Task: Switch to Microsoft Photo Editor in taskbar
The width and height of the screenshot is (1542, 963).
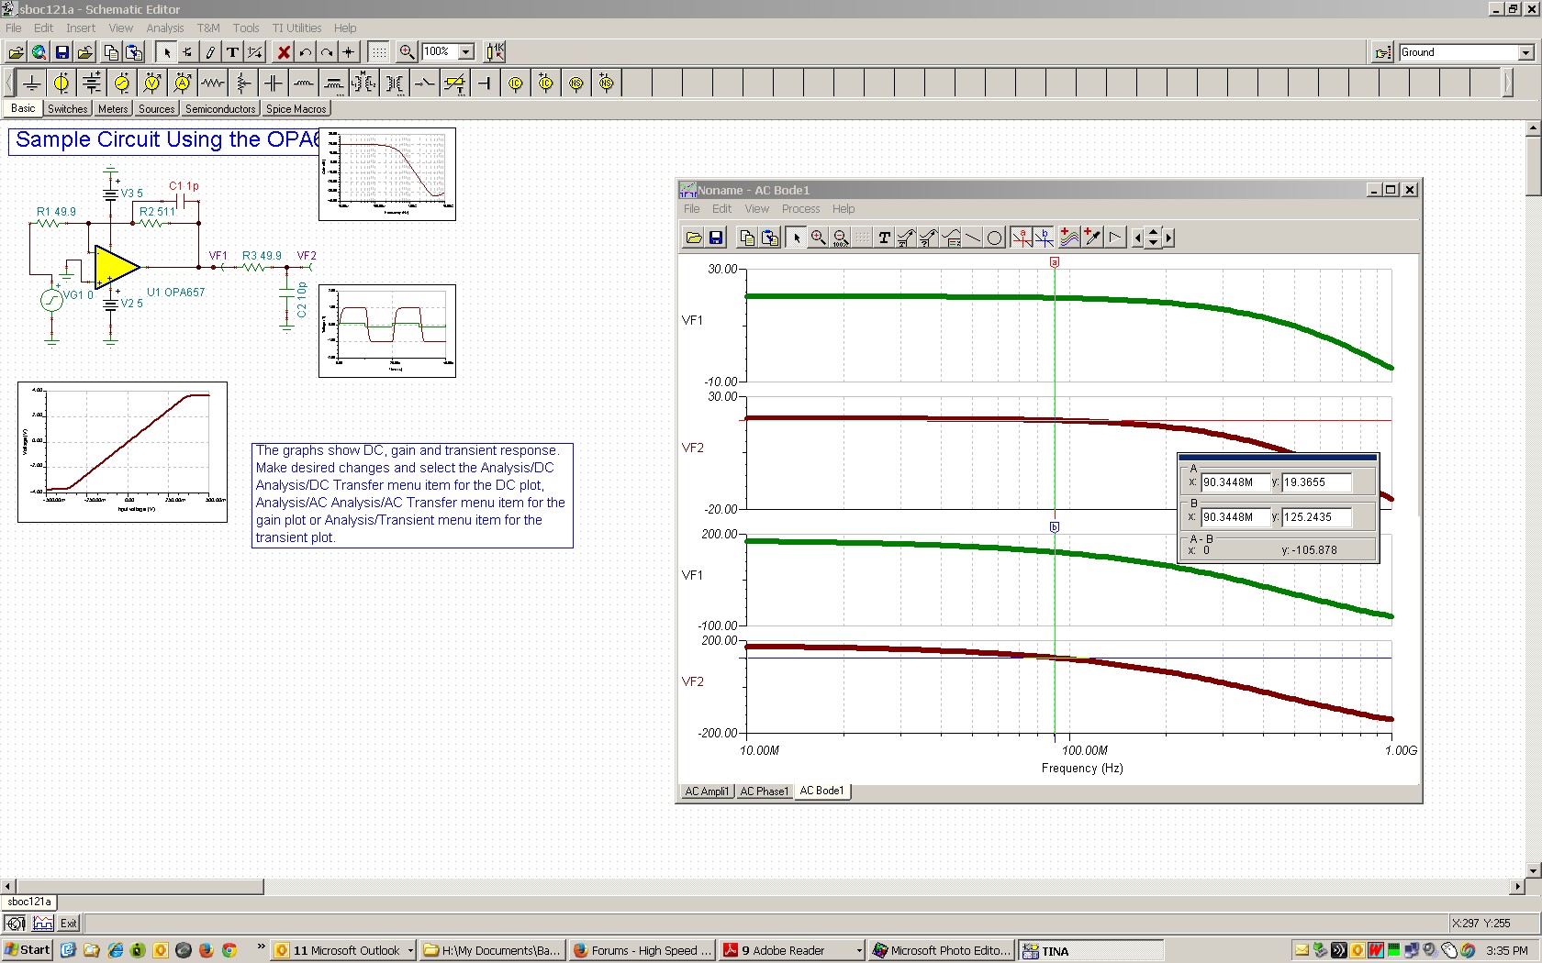Action: [943, 951]
